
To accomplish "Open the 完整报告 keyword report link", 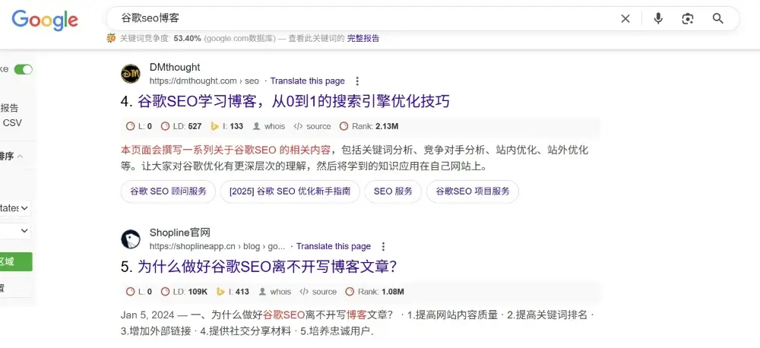I will tap(363, 38).
